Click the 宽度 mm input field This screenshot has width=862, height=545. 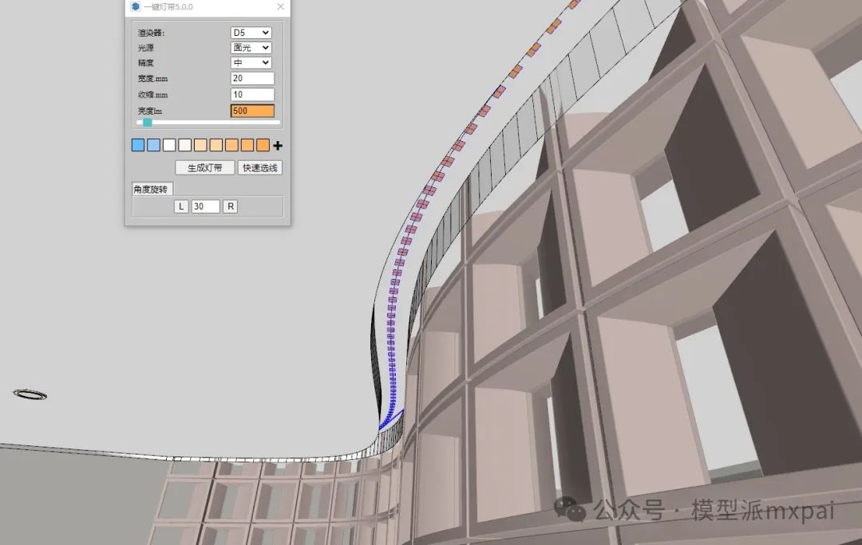(252, 79)
